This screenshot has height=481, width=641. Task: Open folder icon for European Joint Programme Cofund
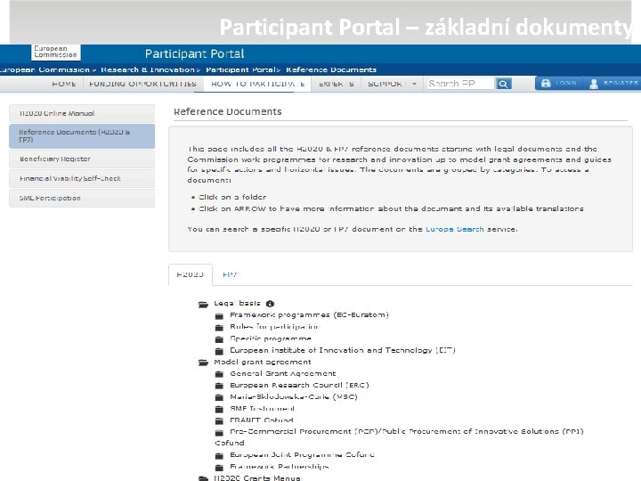(x=219, y=456)
